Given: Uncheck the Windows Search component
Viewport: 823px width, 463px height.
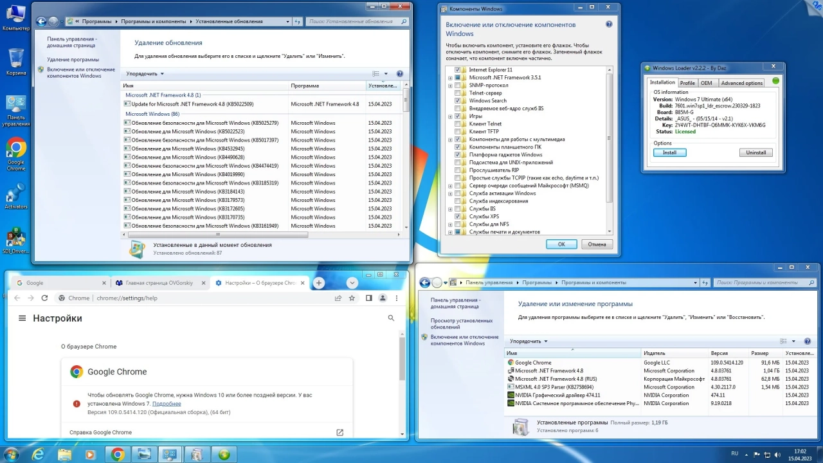Looking at the screenshot, I should click(458, 100).
